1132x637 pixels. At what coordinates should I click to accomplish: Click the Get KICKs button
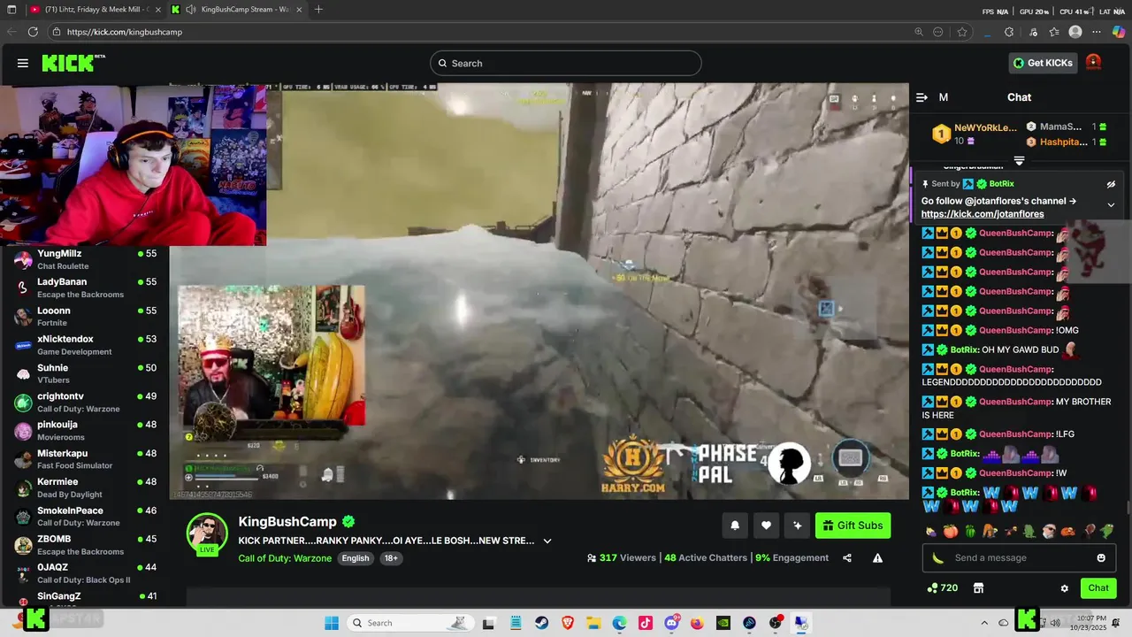(x=1043, y=63)
